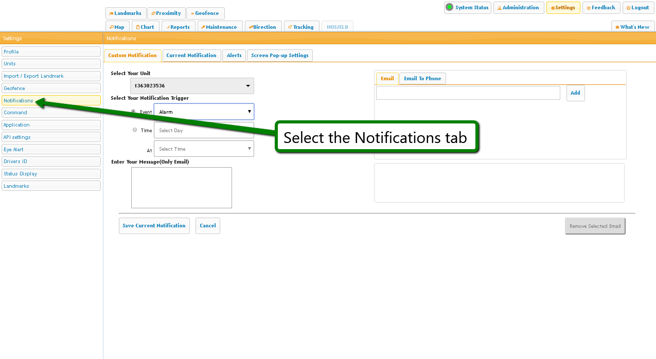Image resolution: width=656 pixels, height=359 pixels.
Task: Switch to the Current Notification tab
Action: pos(191,56)
